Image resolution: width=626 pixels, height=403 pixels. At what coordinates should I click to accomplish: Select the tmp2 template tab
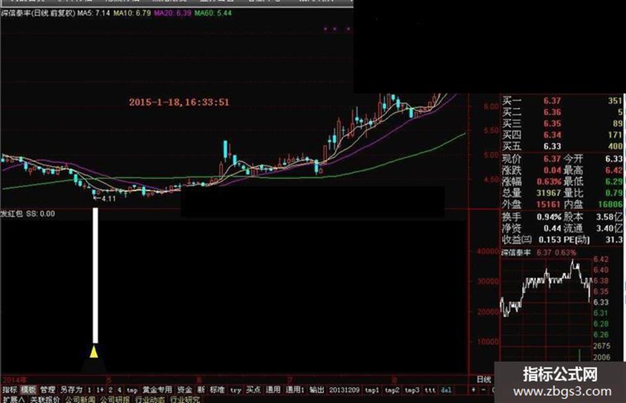(392, 390)
